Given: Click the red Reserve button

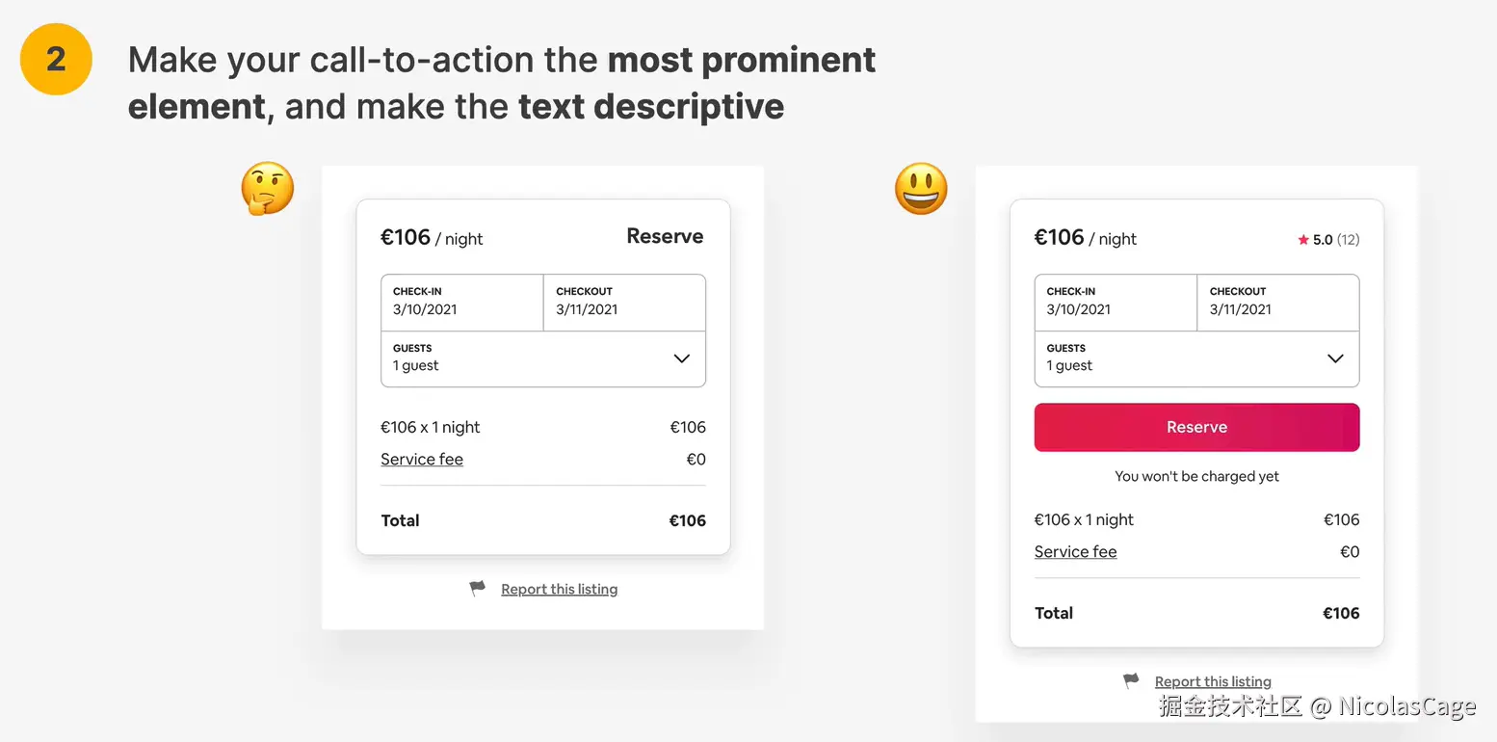Looking at the screenshot, I should coord(1196,427).
